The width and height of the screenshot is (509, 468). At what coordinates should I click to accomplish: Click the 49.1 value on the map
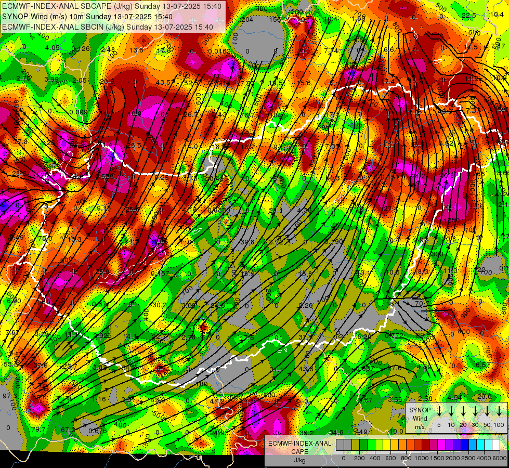pos(366,432)
